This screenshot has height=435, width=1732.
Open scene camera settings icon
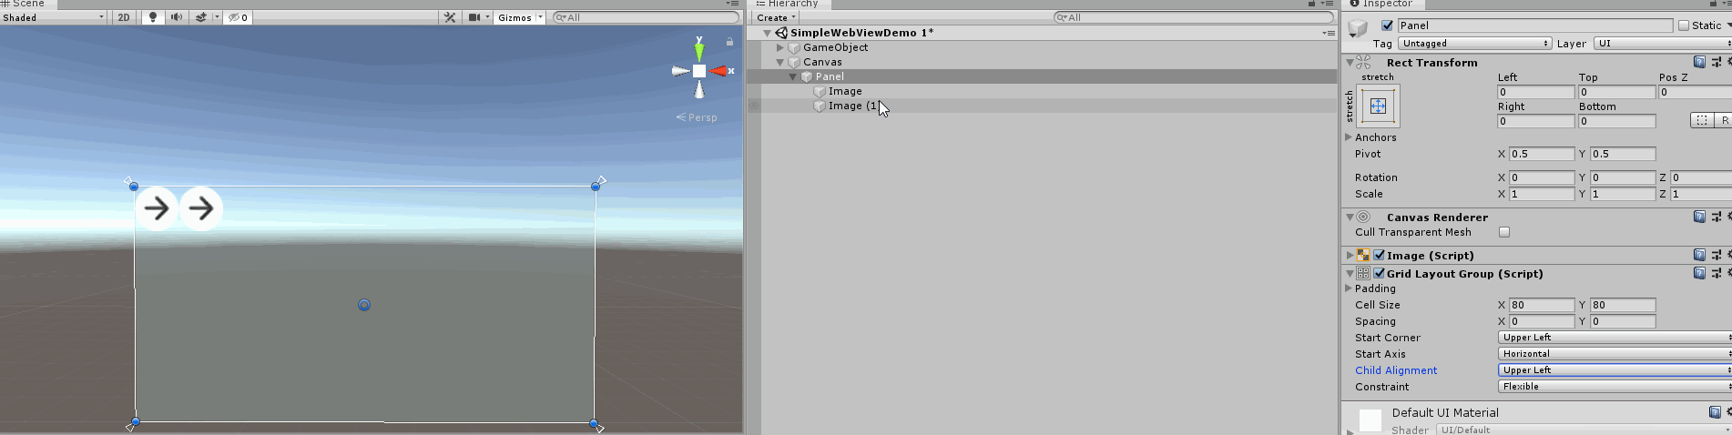(x=474, y=17)
